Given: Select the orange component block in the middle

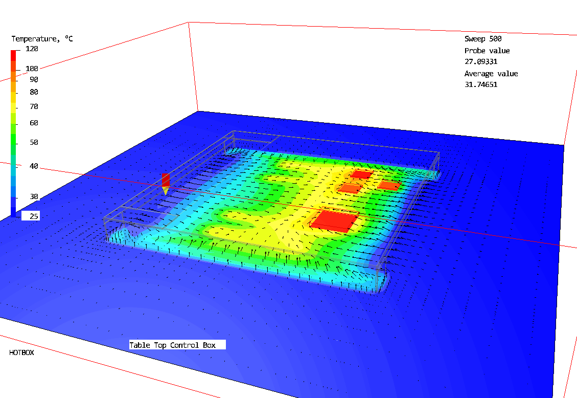Looking at the screenshot, I should 349,188.
